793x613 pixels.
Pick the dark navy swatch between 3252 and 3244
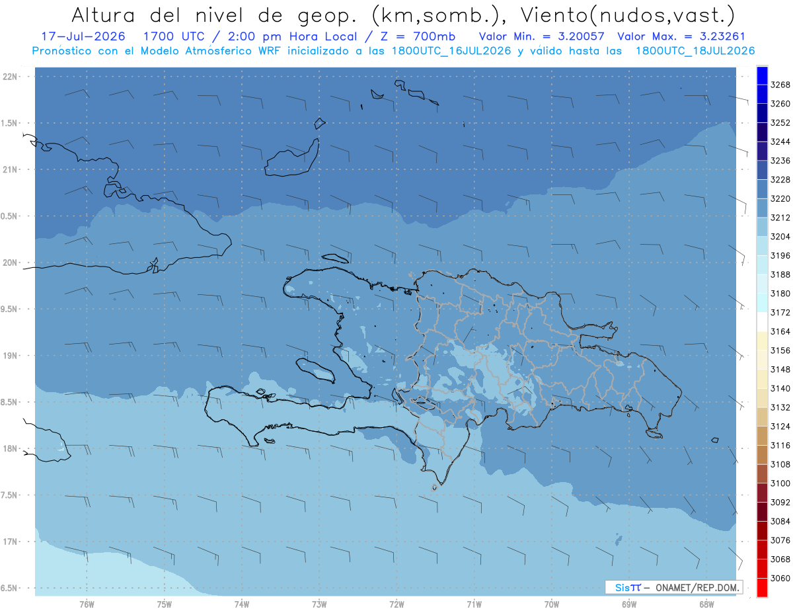click(761, 132)
